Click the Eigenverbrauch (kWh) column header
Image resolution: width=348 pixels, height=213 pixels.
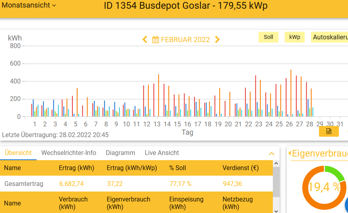[128, 203]
